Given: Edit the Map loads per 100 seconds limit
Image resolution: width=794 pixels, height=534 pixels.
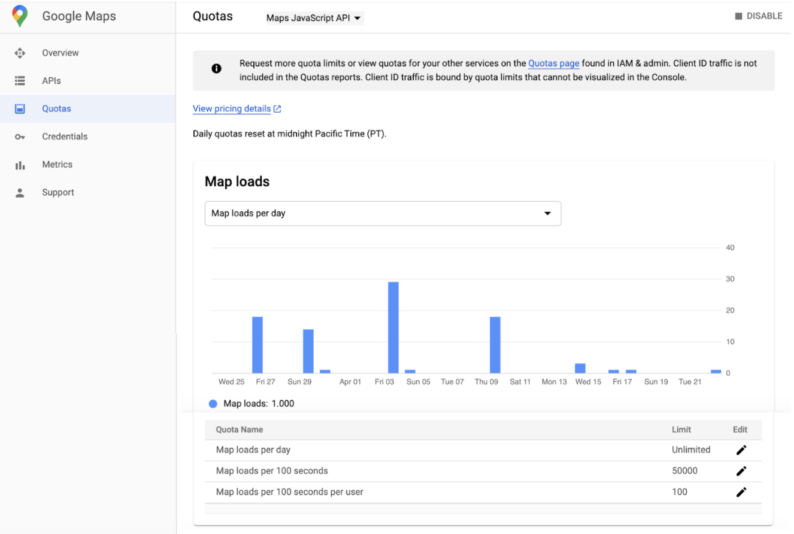Looking at the screenshot, I should tap(741, 471).
